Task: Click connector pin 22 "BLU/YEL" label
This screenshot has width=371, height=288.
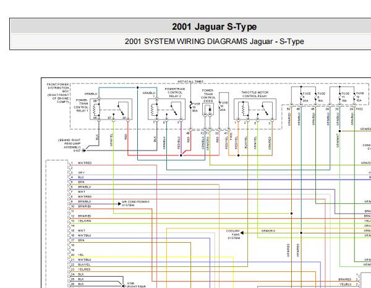Action: (x=84, y=264)
